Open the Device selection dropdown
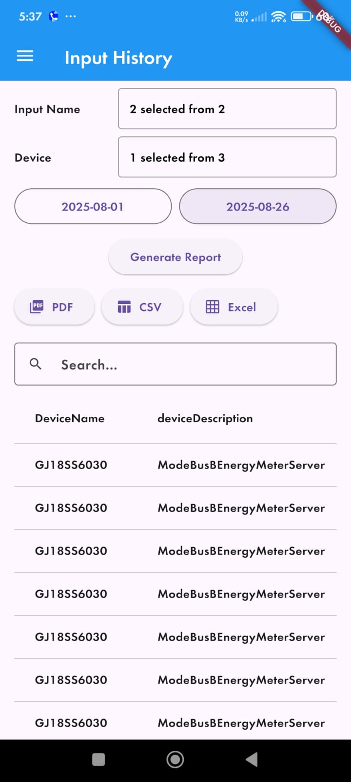This screenshot has height=782, width=351. tap(227, 157)
